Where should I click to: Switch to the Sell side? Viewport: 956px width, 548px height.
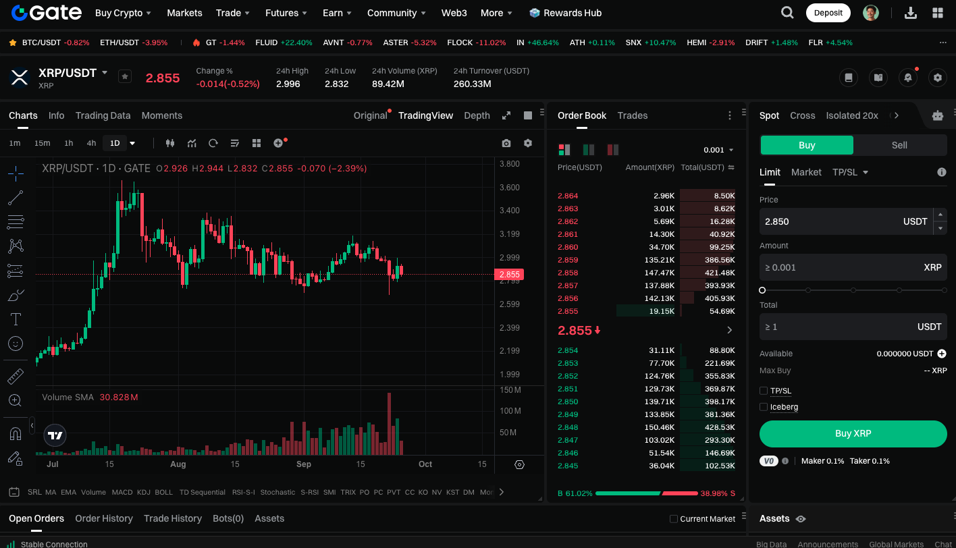click(899, 145)
